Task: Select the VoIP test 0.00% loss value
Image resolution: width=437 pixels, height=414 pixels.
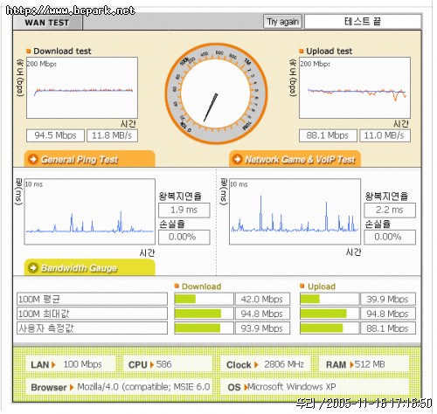Action: pyautogui.click(x=390, y=237)
